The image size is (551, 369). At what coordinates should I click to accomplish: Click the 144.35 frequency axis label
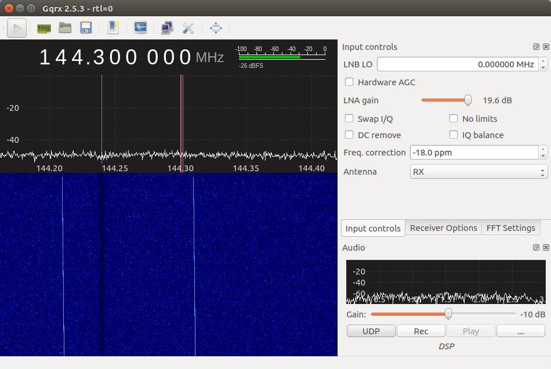coord(246,168)
